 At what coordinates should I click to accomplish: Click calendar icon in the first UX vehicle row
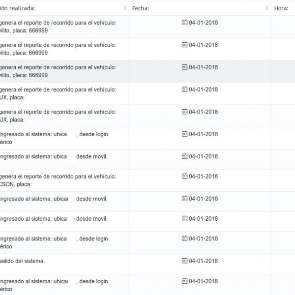(184, 89)
